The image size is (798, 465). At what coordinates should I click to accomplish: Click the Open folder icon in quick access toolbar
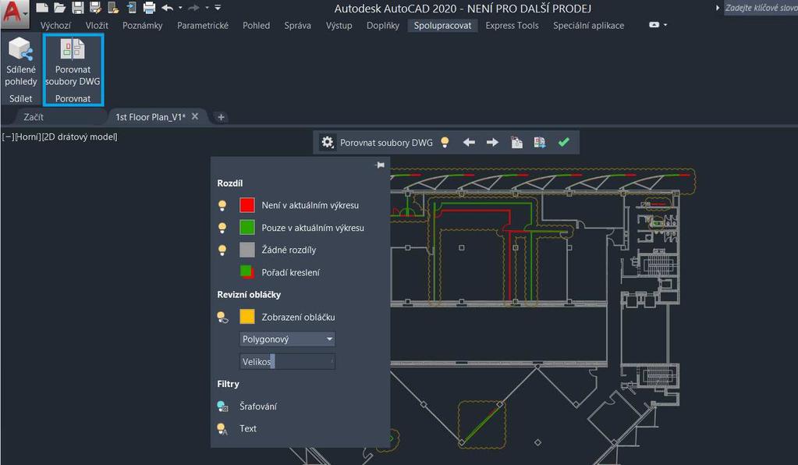pos(60,8)
